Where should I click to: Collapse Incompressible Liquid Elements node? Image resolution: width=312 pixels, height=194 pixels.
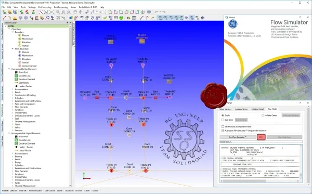9,133
